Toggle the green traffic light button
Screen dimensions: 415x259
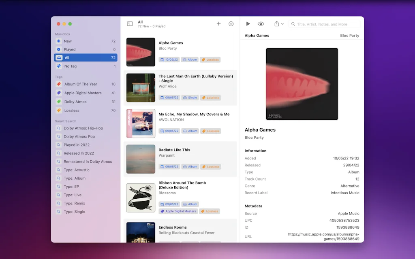pyautogui.click(x=70, y=24)
